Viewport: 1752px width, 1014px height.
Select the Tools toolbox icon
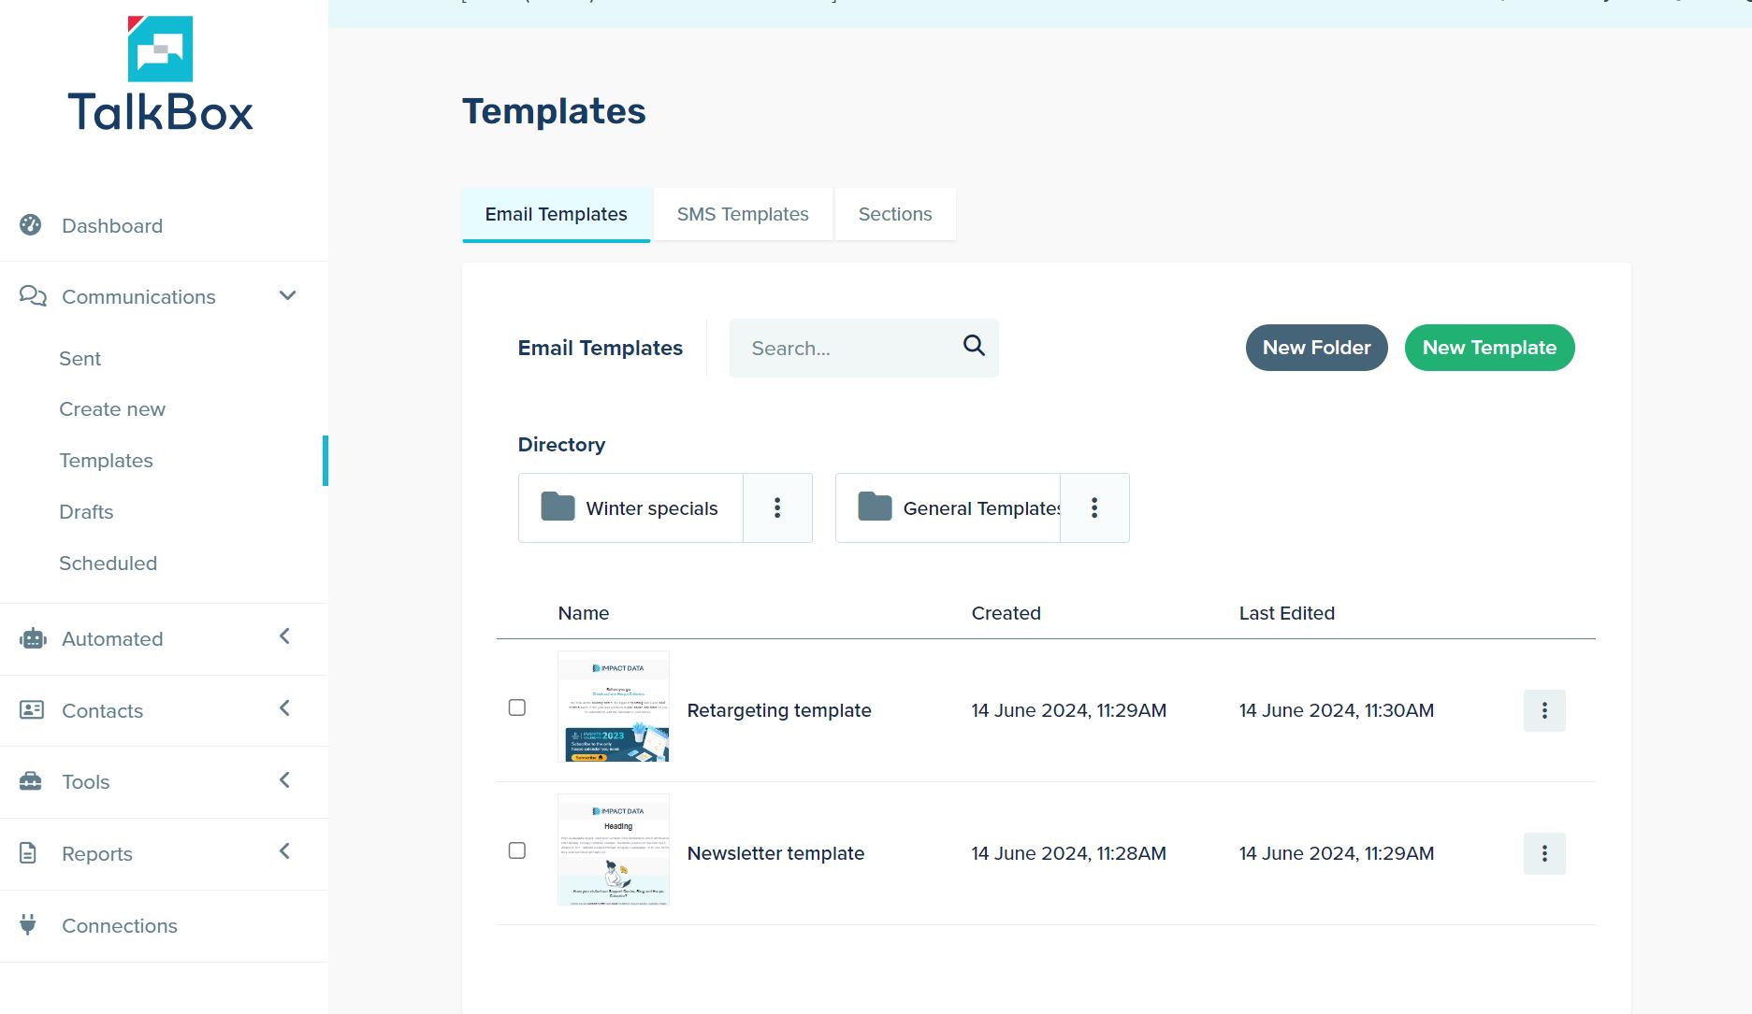32,782
